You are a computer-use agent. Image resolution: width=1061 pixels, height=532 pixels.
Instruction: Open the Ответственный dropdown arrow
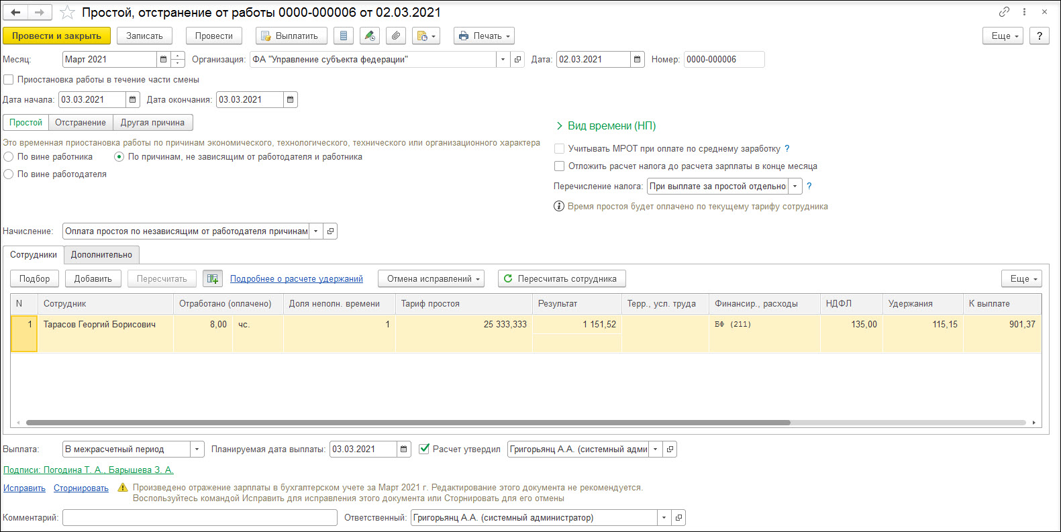tap(664, 518)
